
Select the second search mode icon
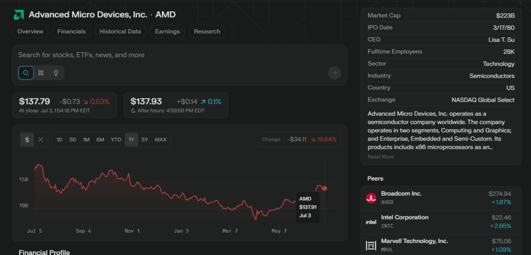[x=41, y=73]
